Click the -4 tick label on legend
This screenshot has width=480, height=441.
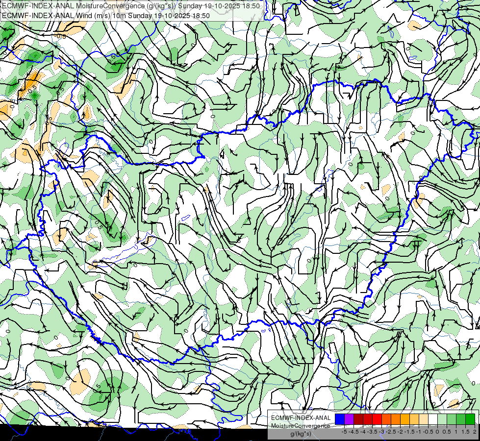[363, 432]
